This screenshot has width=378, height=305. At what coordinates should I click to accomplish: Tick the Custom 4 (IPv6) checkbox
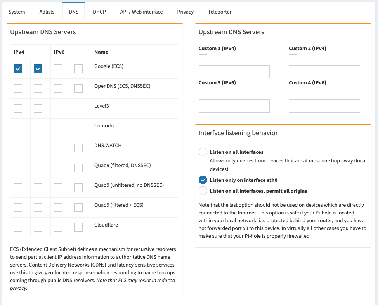point(293,93)
